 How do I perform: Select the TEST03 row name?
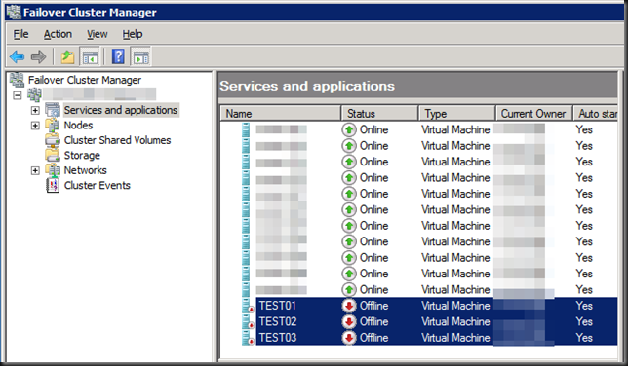coord(278,338)
